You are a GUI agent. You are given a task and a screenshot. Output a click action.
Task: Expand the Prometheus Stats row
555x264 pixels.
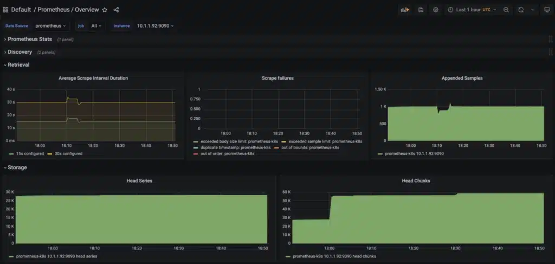click(x=30, y=39)
